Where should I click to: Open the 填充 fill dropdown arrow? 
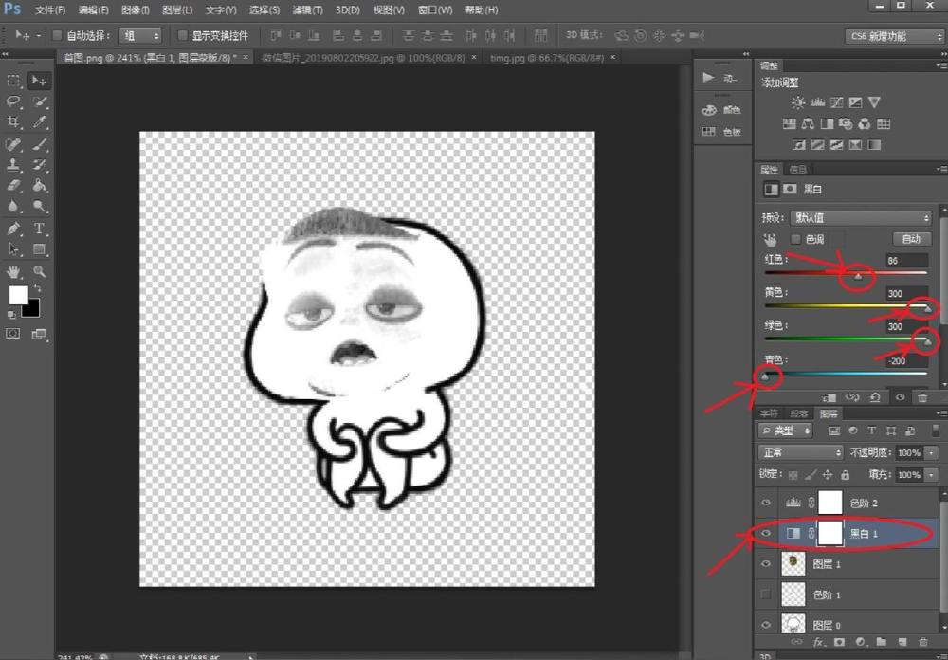pos(932,475)
